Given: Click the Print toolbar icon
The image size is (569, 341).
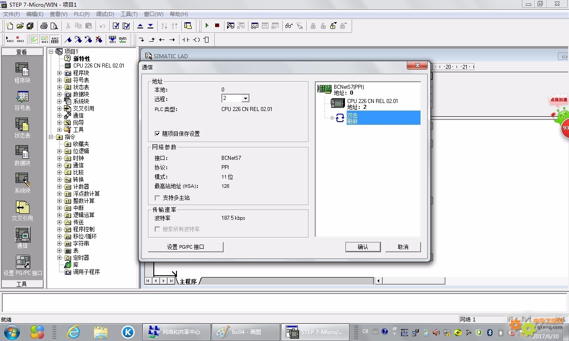Looking at the screenshot, I should (44, 26).
